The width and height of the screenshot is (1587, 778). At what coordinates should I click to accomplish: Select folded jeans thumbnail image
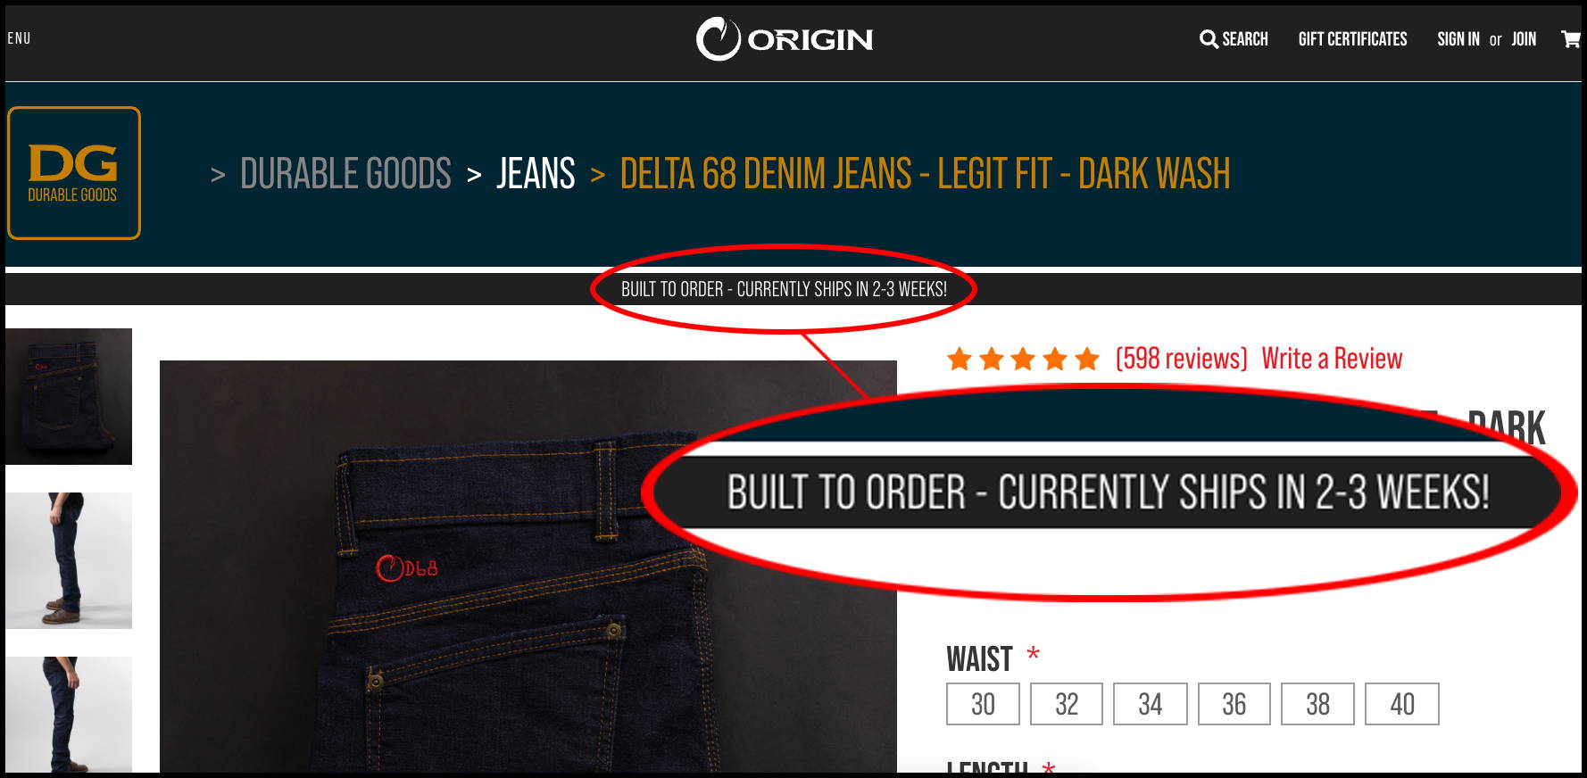69,396
